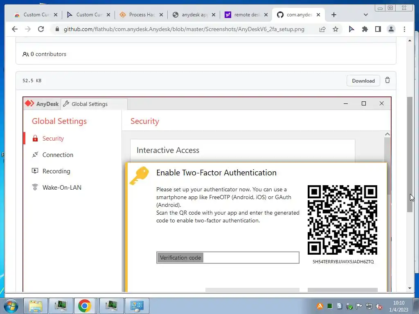Open Google Chrome from the taskbar
The image size is (419, 314).
pos(84,306)
